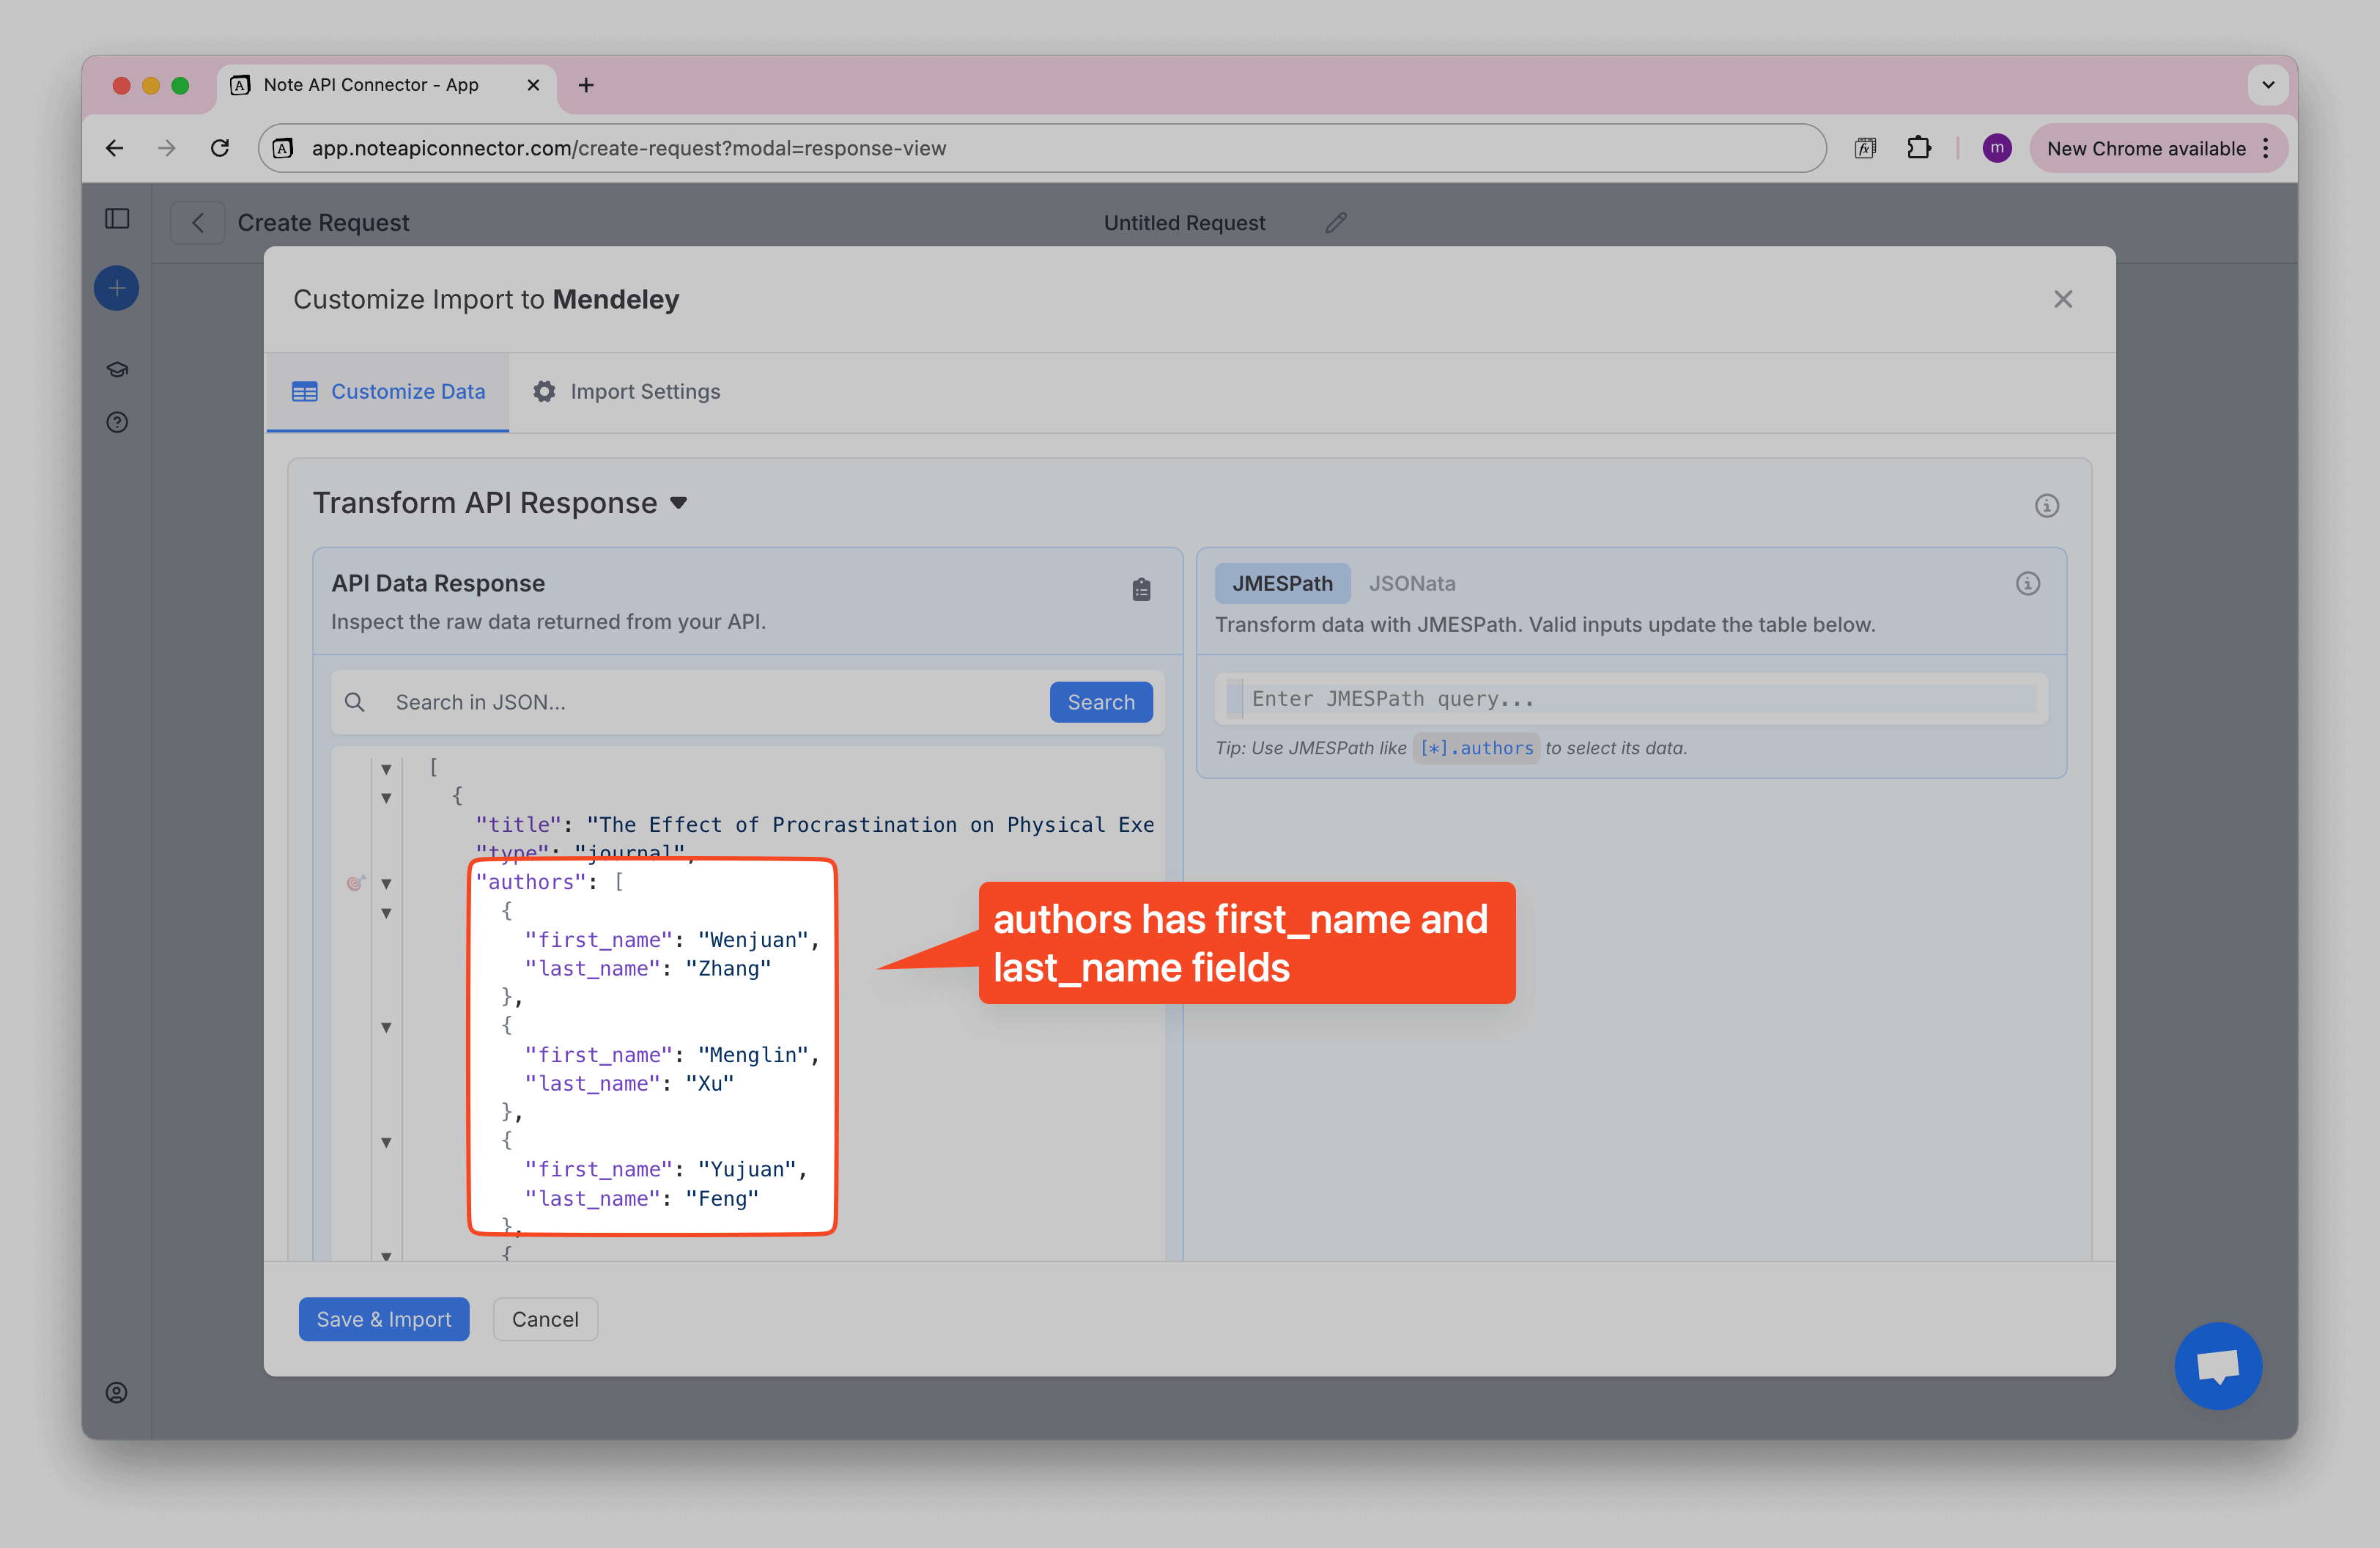Click browser back arrow

pyautogui.click(x=115, y=149)
